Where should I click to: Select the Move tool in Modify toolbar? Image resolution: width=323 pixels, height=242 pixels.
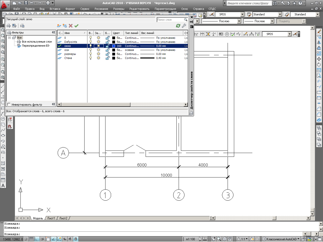click(x=319, y=59)
